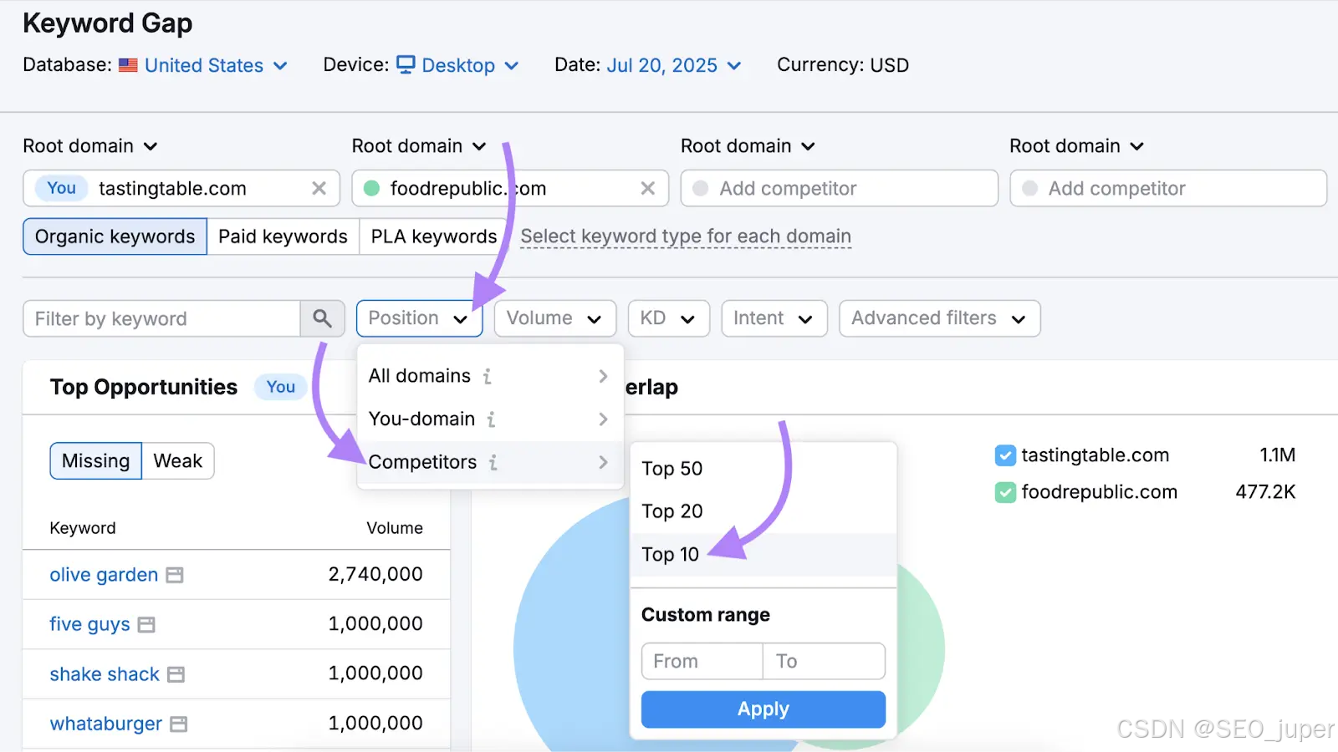The width and height of the screenshot is (1338, 752).
Task: Expand the All domains submenu
Action: coord(490,377)
